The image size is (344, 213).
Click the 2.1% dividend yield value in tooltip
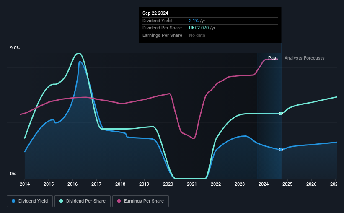[194, 21]
